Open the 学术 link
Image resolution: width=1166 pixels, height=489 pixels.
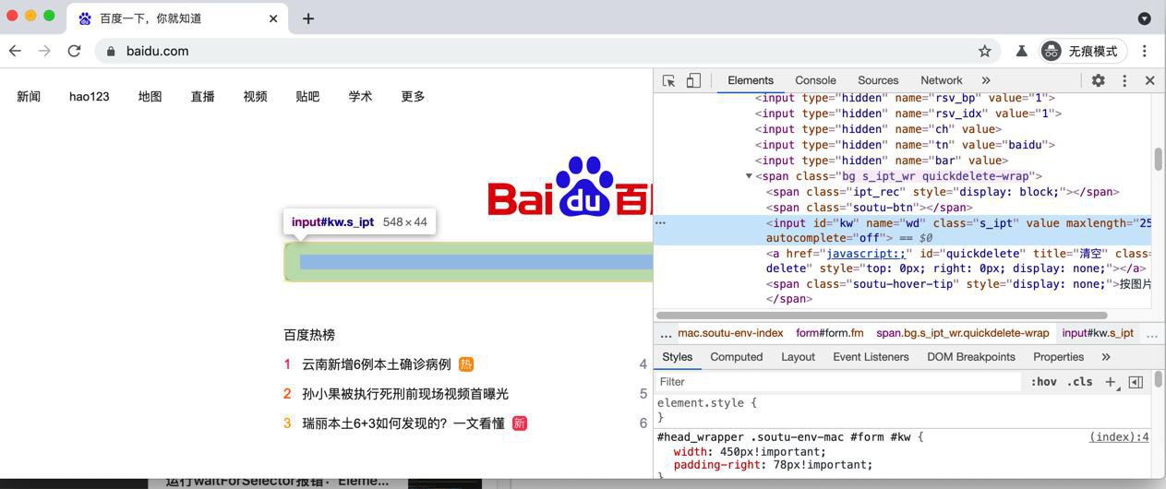pos(360,96)
